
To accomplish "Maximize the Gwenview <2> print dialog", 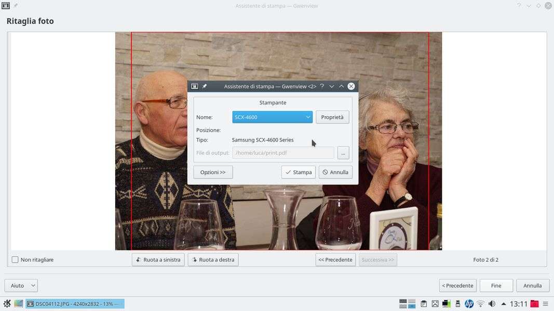I will (341, 87).
